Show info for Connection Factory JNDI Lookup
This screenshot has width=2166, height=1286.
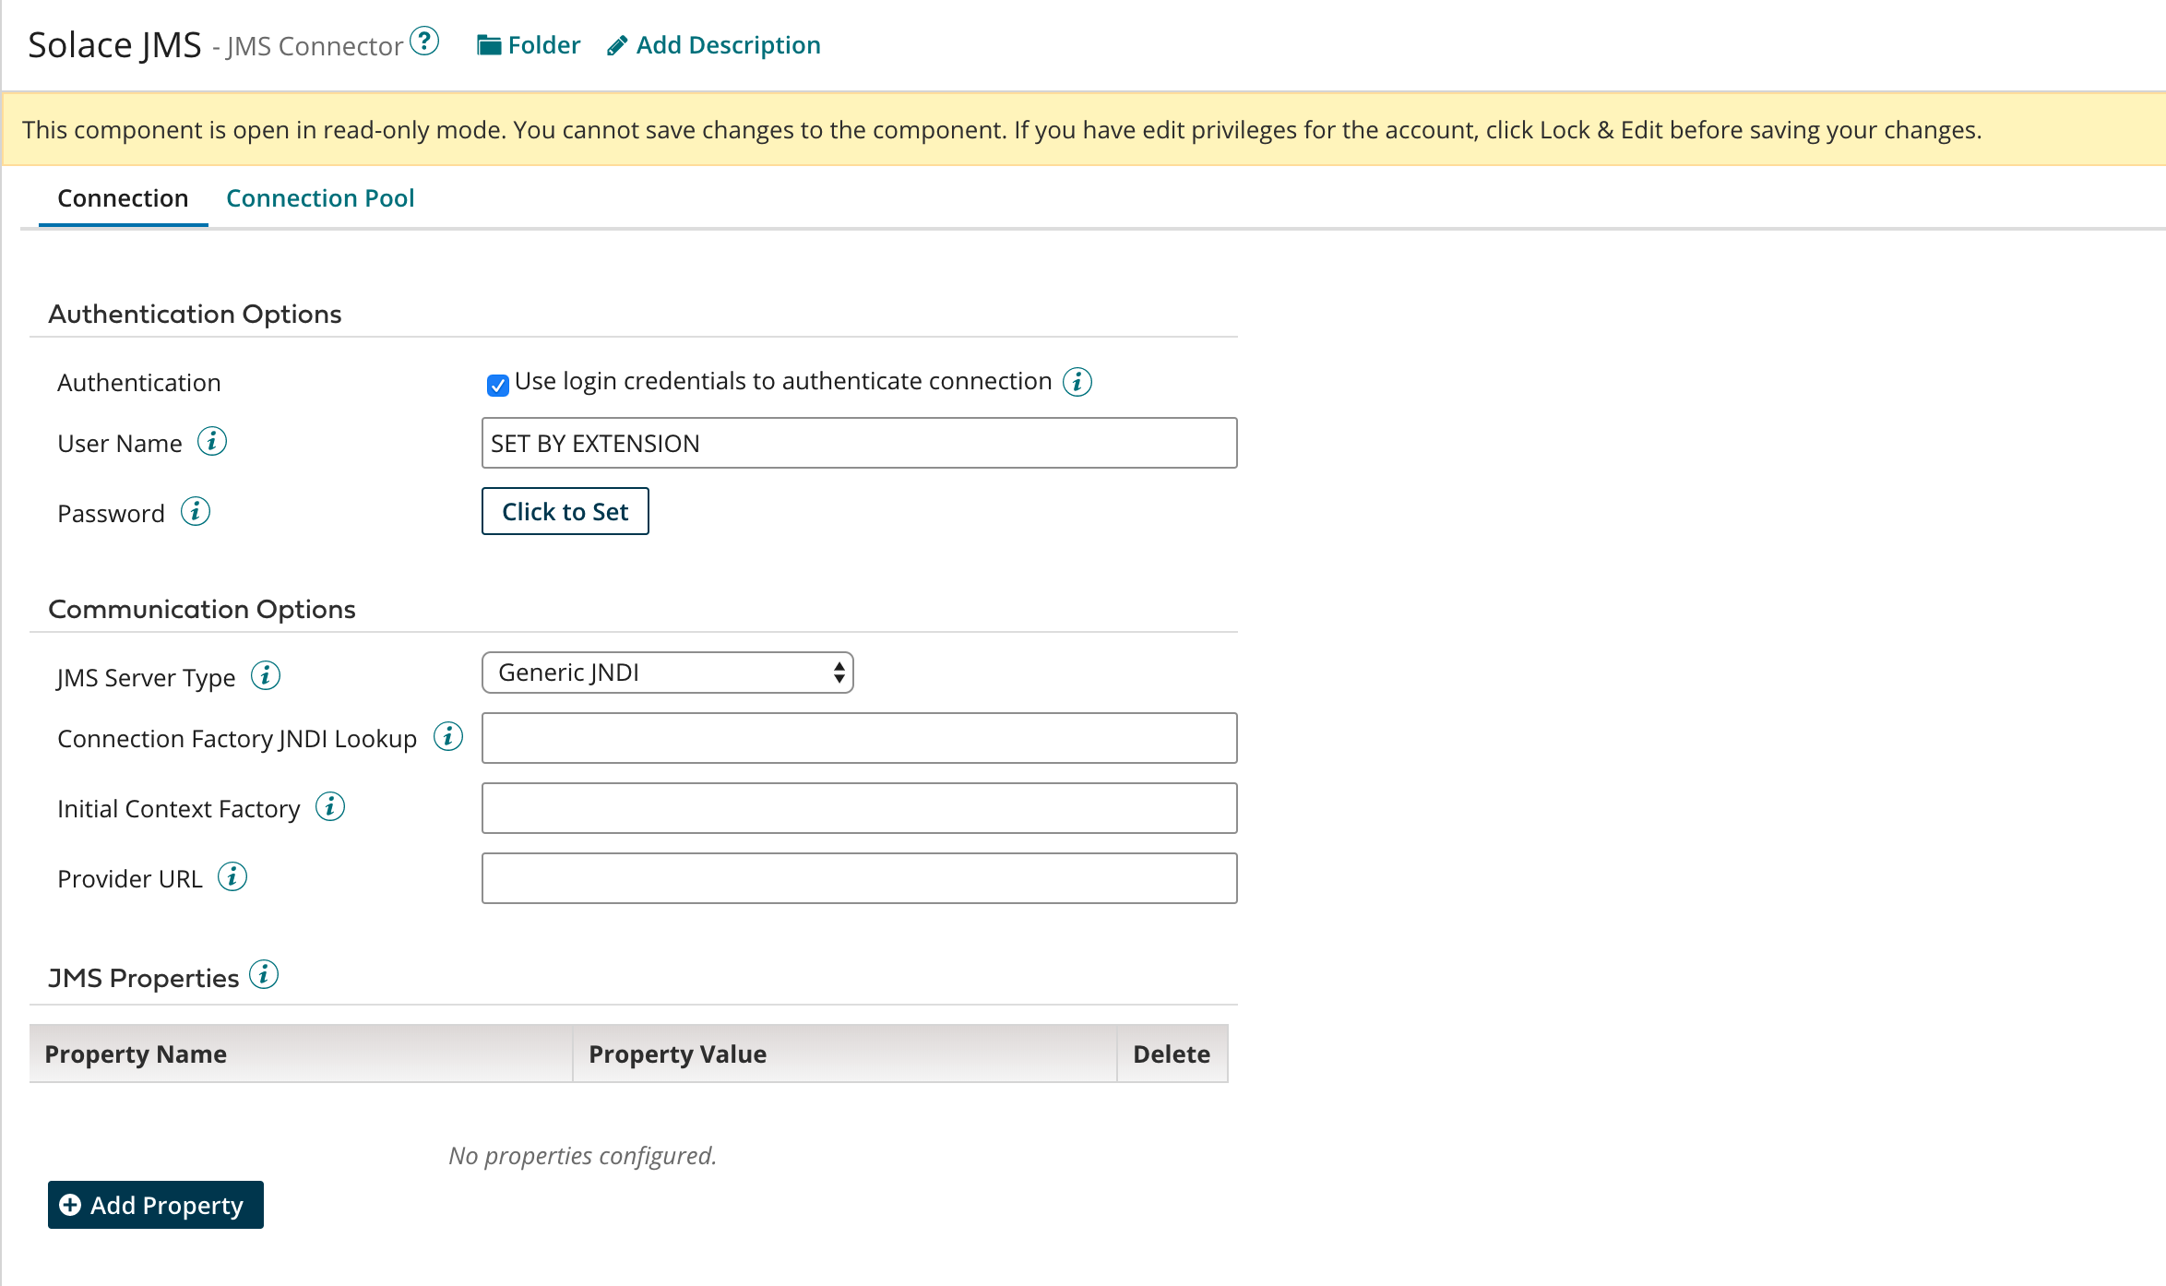(448, 736)
